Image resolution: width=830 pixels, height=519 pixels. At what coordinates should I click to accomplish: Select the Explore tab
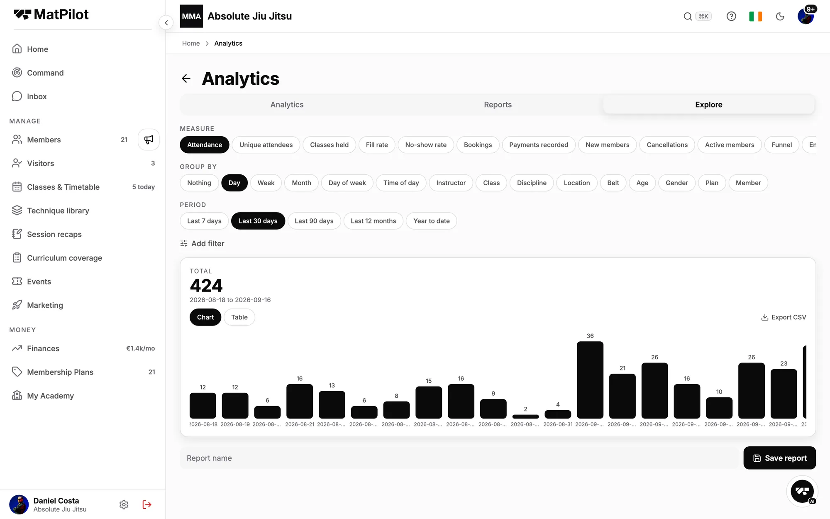(x=708, y=105)
